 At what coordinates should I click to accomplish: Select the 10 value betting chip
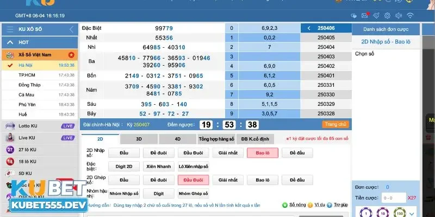[383, 213]
